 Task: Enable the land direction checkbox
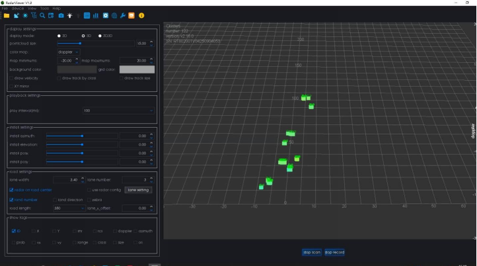[55, 200]
